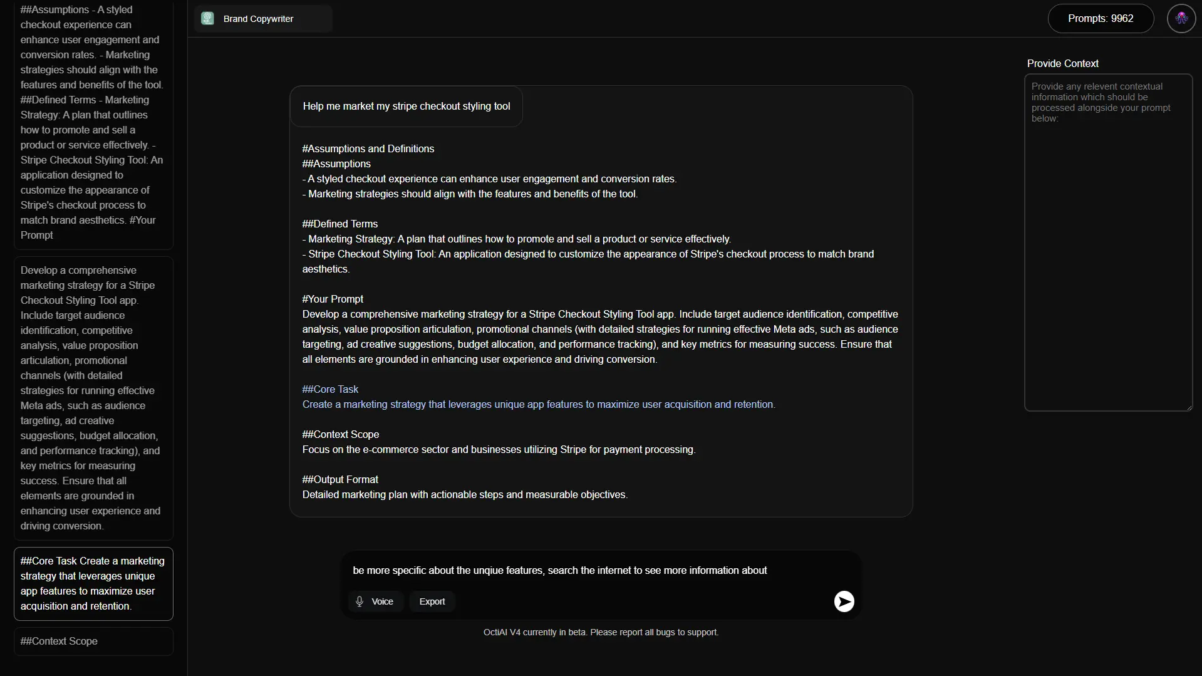
Task: Click the Brand Copywriter persona icon
Action: coord(207,19)
